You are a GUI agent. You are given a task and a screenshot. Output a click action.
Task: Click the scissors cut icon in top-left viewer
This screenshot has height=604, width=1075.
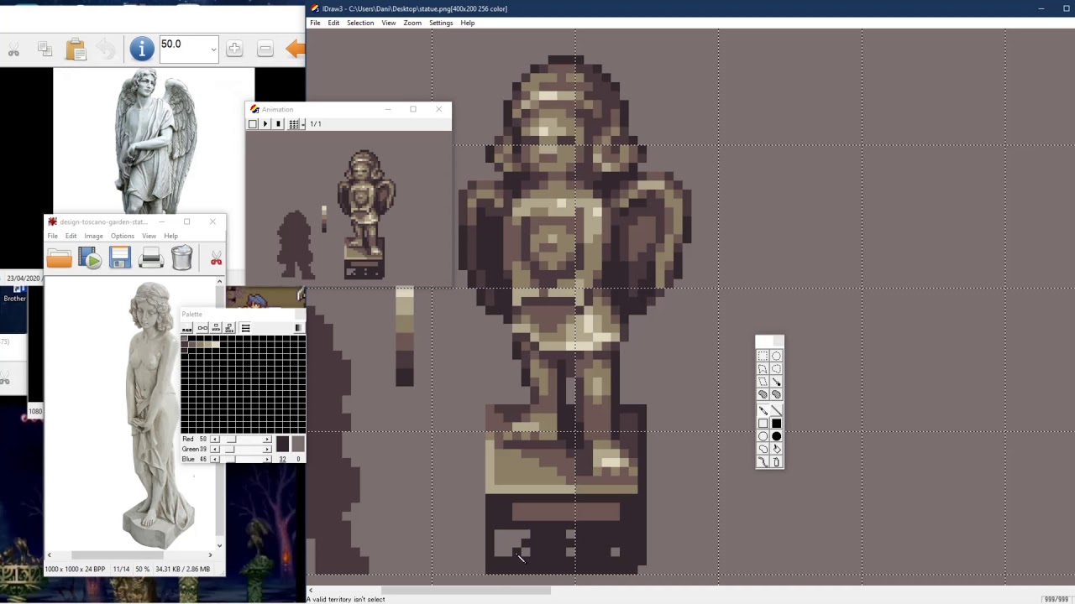[x=13, y=50]
